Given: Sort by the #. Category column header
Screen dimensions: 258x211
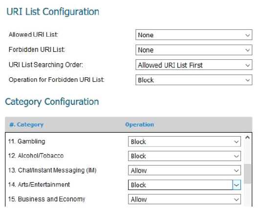Looking at the screenshot, I should (x=26, y=124).
